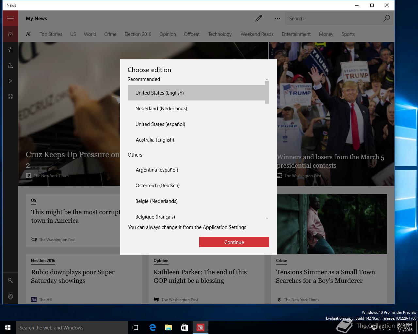Open the World tab
The width and height of the screenshot is (418, 334).
(90, 34)
